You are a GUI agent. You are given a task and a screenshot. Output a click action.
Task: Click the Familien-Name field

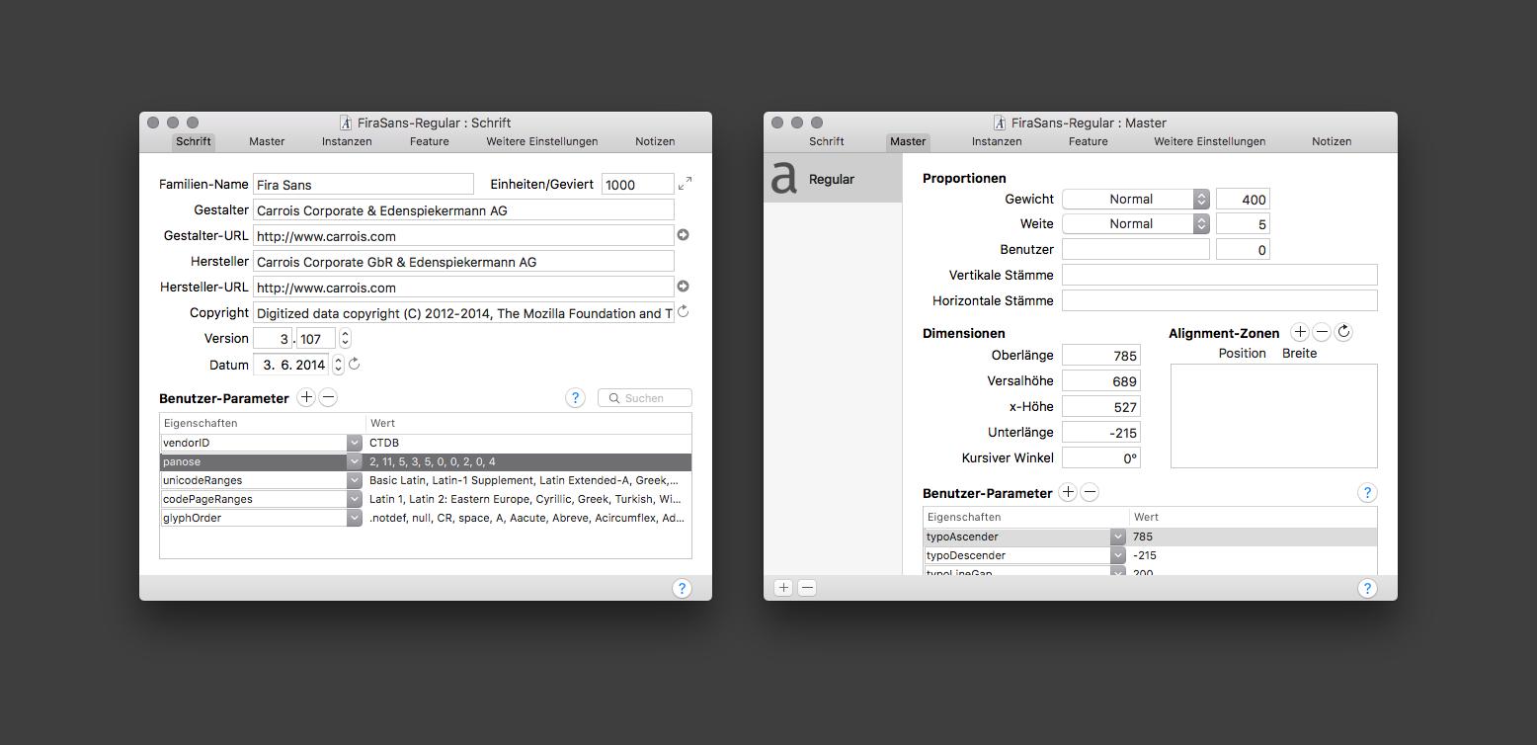click(x=364, y=184)
